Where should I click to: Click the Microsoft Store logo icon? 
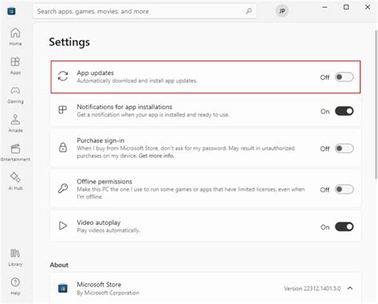tap(11, 11)
